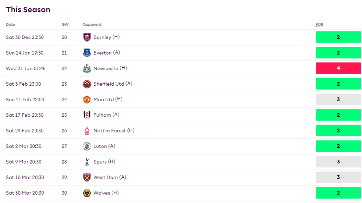
Task: Select the Sat 9 Mar 20:30 fixture date
Action: coord(24,162)
